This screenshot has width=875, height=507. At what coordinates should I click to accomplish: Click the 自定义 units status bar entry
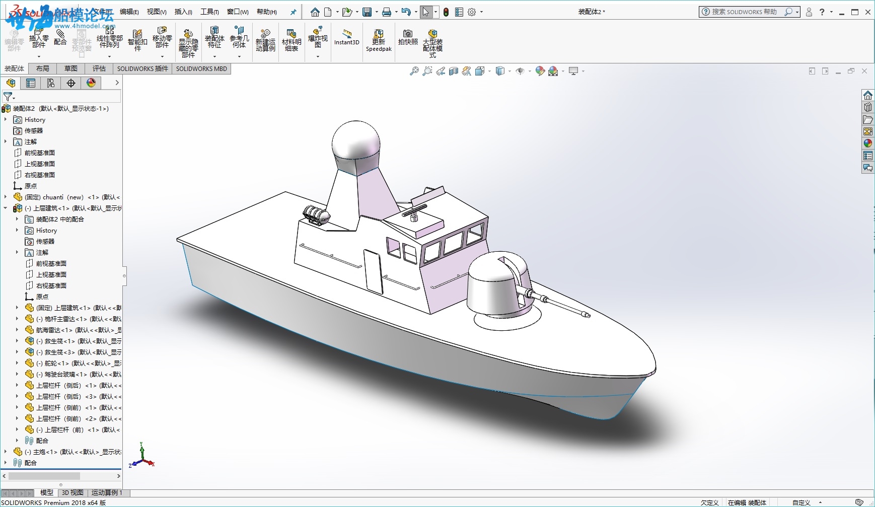coord(801,502)
